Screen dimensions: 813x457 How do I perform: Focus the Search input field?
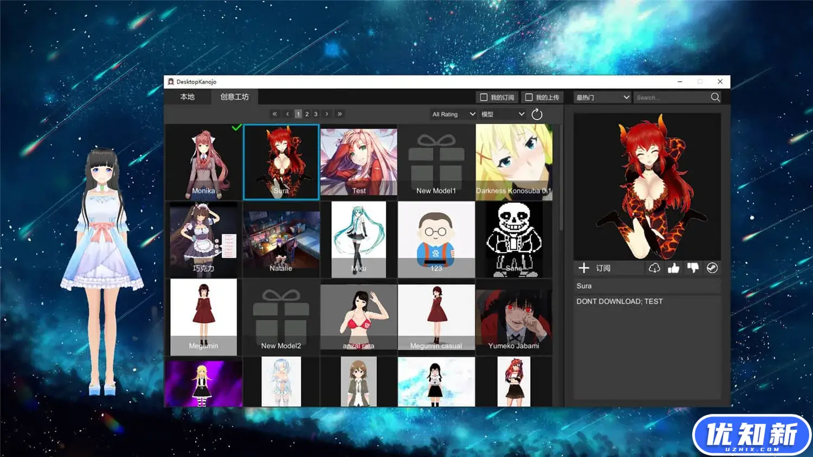click(x=671, y=98)
